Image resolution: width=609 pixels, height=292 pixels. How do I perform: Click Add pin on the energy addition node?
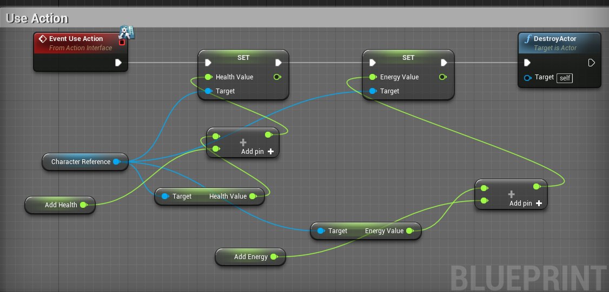click(x=526, y=203)
